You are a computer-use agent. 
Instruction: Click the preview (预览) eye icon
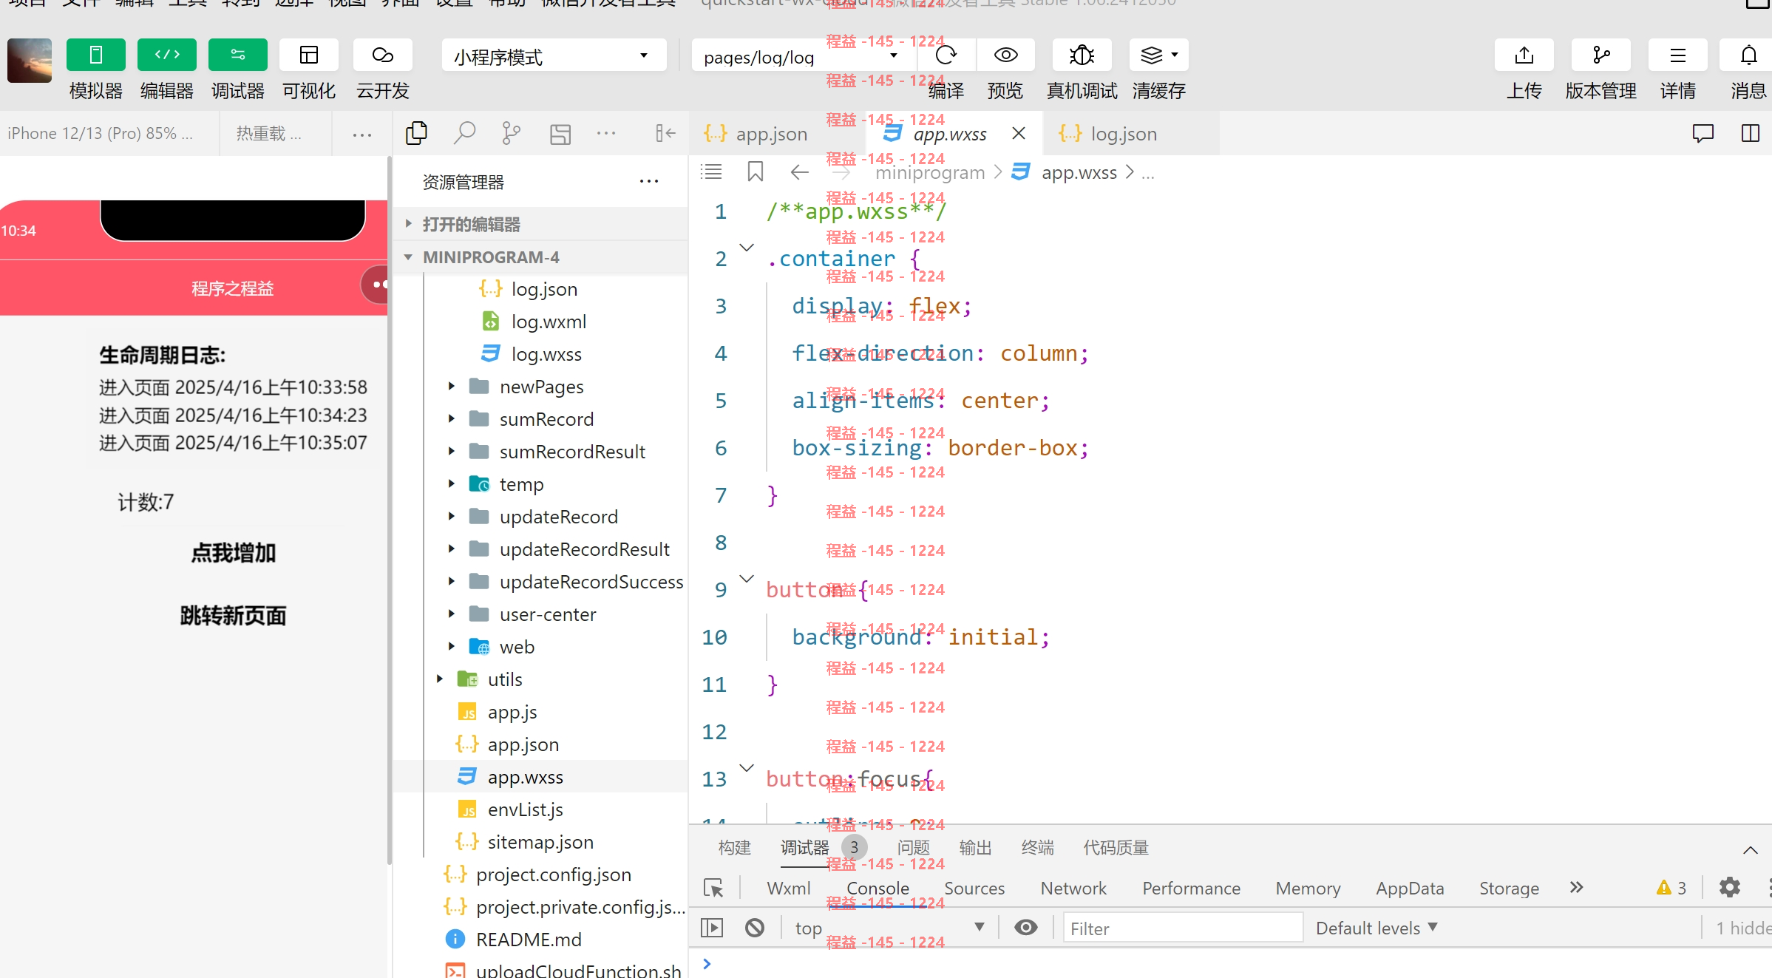pos(1005,55)
